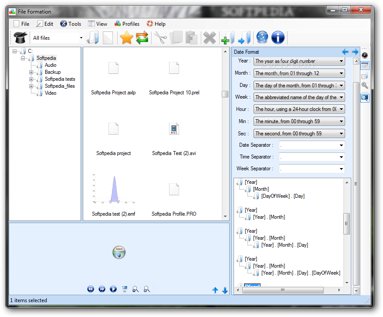Image resolution: width=383 pixels, height=317 pixels.
Task: Select Softpedia test (2).emf thumbnail
Action: pyautogui.click(x=114, y=189)
